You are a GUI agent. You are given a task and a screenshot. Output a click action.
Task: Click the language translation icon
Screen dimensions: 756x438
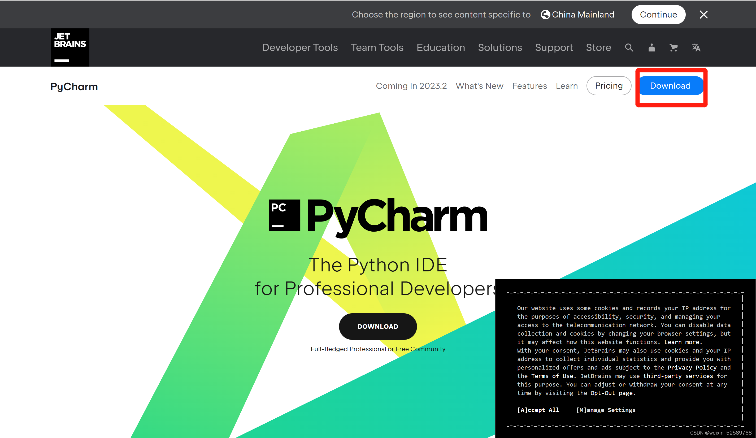pyautogui.click(x=696, y=48)
